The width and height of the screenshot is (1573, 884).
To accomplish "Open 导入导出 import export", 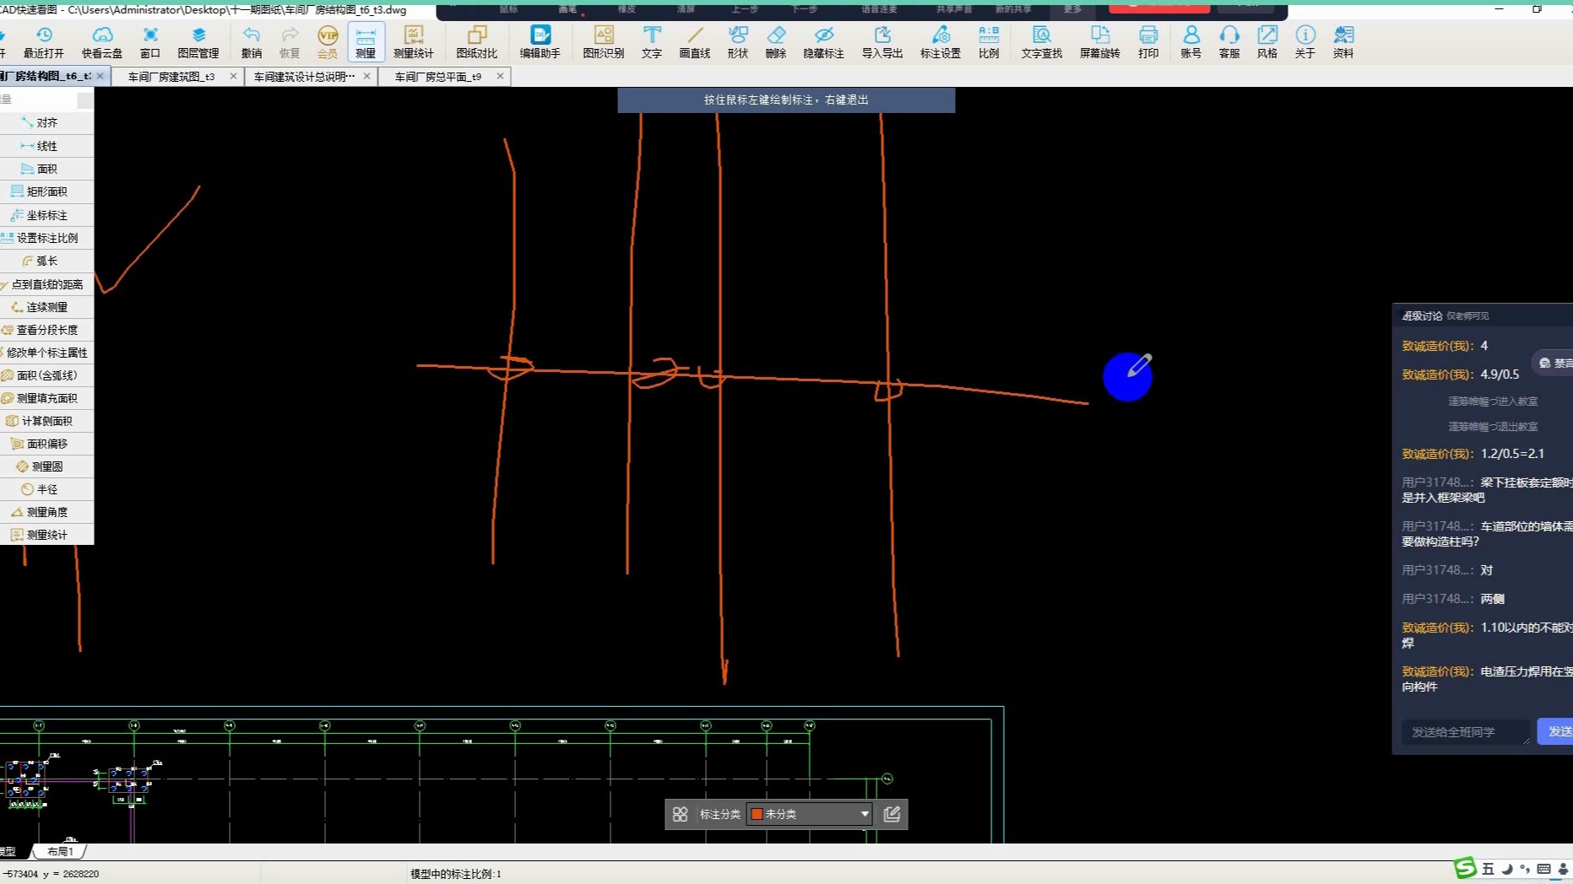I will point(882,42).
